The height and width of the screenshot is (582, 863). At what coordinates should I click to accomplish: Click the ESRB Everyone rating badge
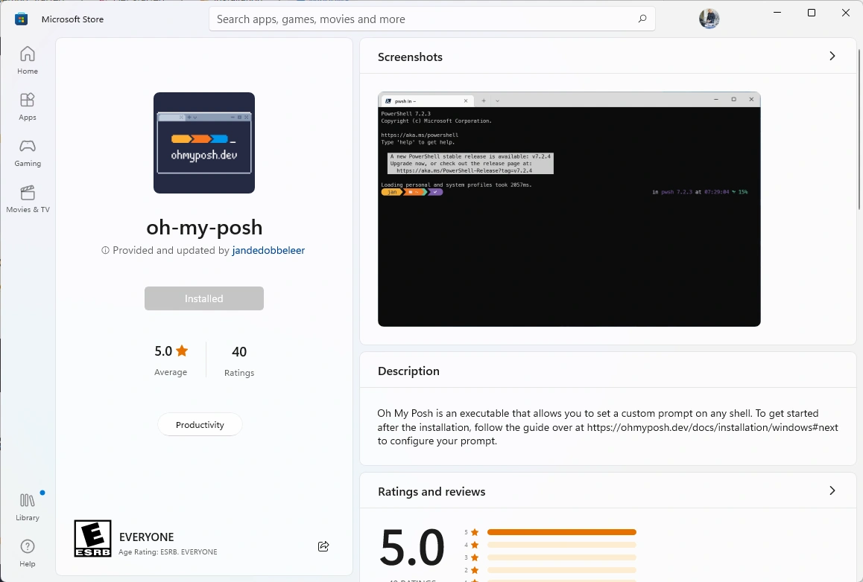(x=93, y=539)
